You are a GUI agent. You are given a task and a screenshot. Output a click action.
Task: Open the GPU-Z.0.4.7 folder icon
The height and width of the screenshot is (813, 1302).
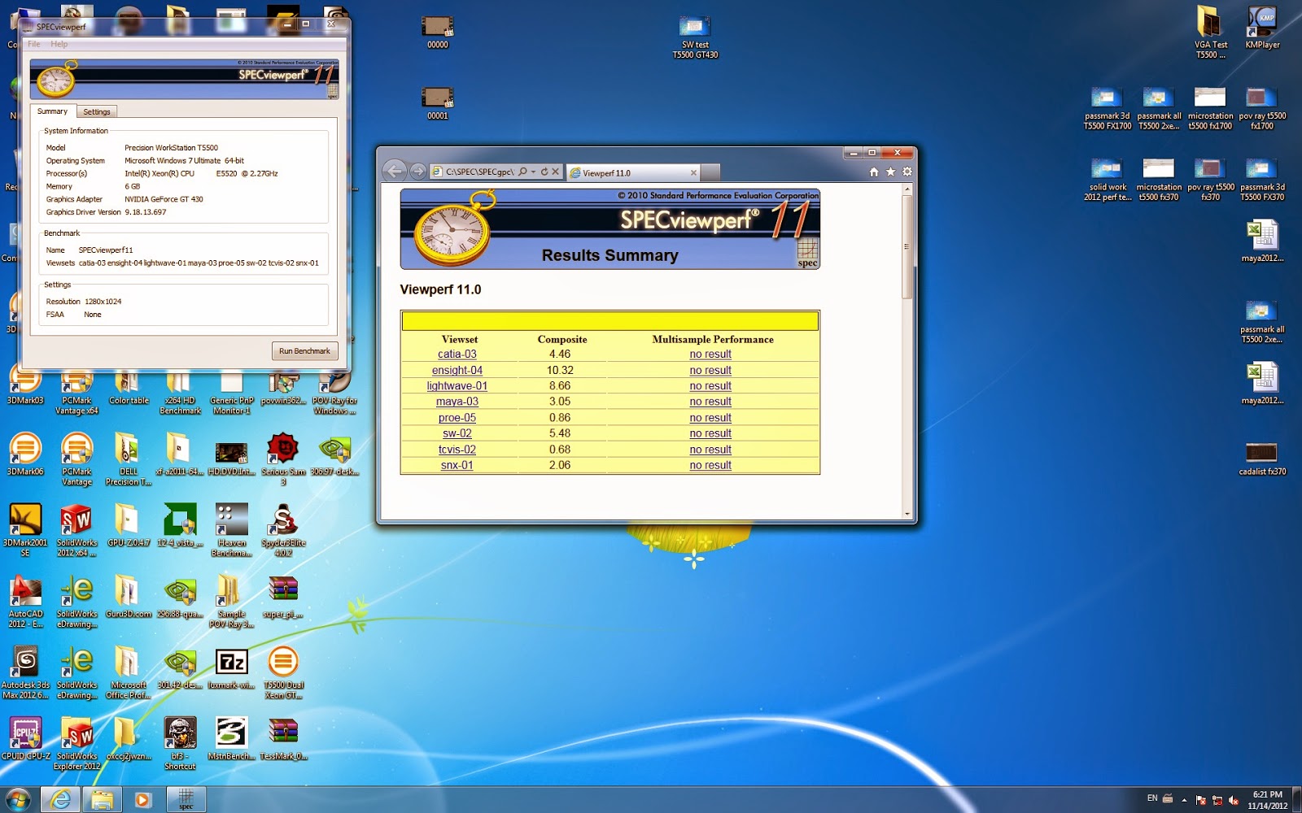[x=129, y=525]
